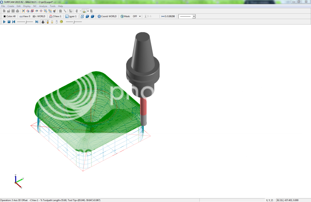This screenshot has height=202, width=311.
Task: Skip simulation to the end
Action: point(36,22)
